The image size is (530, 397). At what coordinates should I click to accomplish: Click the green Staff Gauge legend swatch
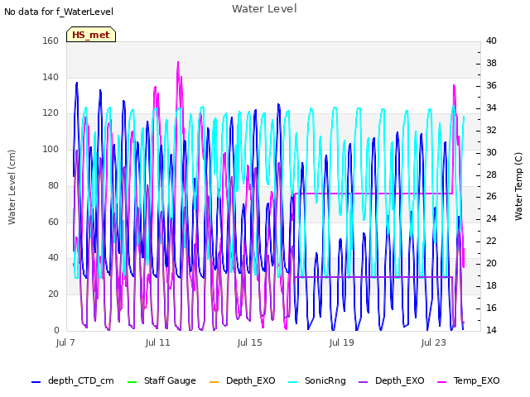[132, 382]
